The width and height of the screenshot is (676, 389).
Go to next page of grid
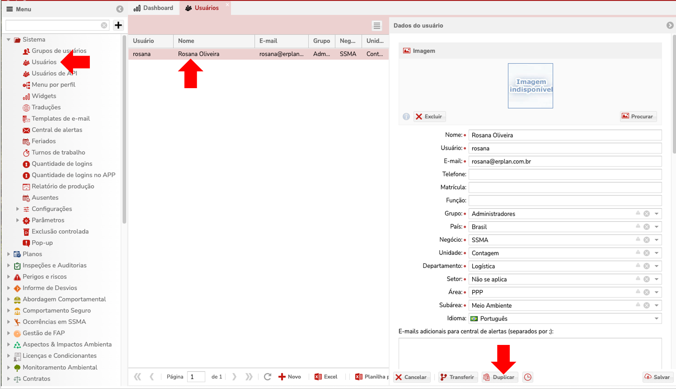234,377
